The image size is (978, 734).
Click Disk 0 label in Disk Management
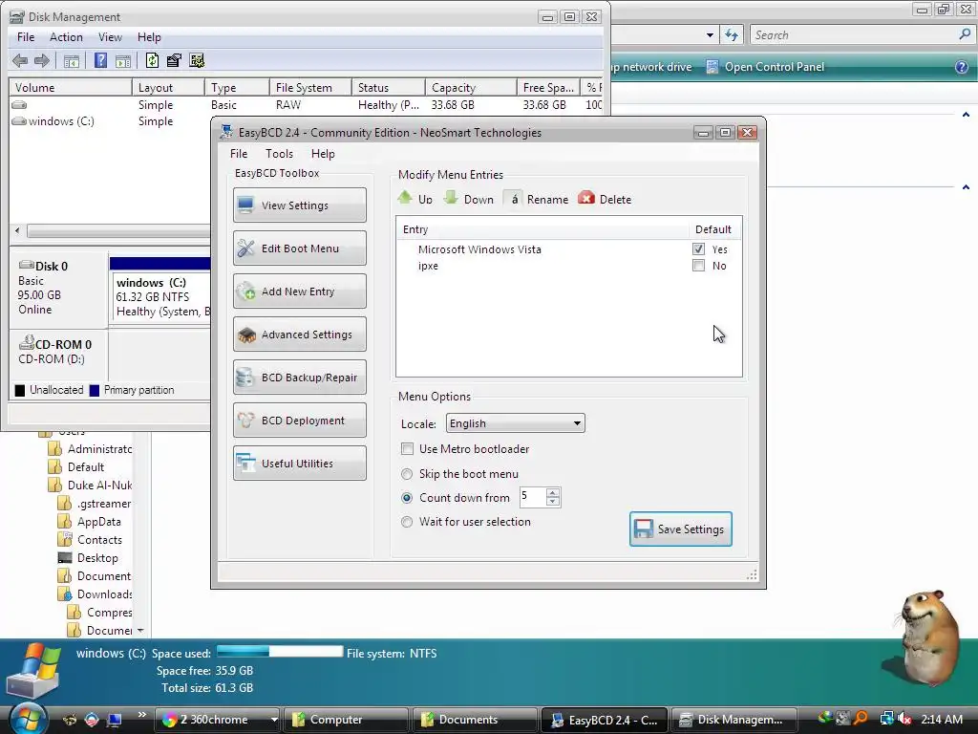[x=52, y=266]
